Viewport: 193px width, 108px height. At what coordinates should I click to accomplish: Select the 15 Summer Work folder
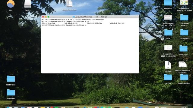[184, 17]
